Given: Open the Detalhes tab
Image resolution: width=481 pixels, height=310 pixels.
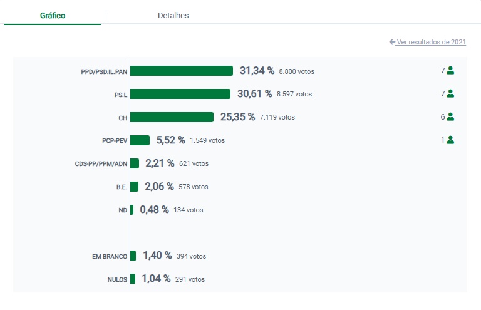Looking at the screenshot, I should point(173,15).
